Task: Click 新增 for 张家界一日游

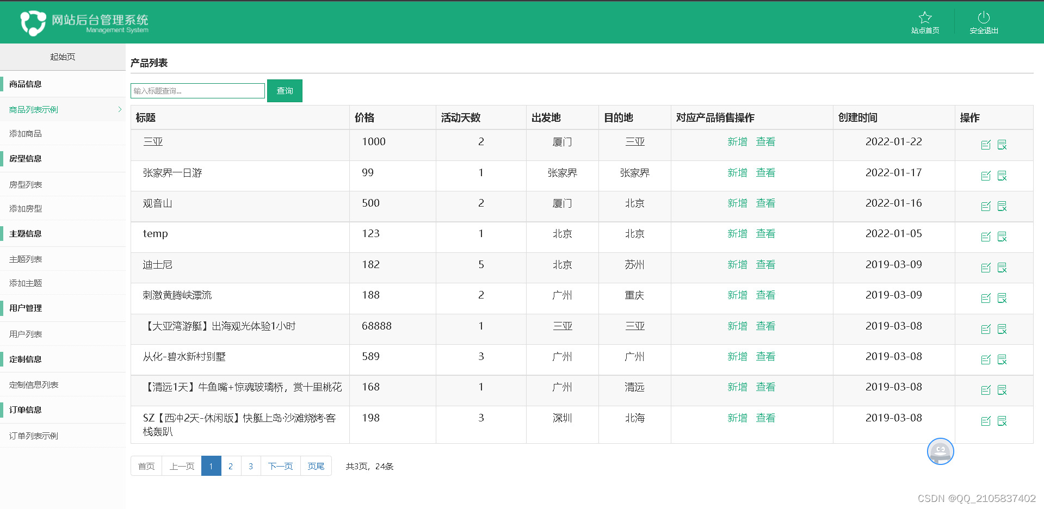Action: (x=737, y=172)
